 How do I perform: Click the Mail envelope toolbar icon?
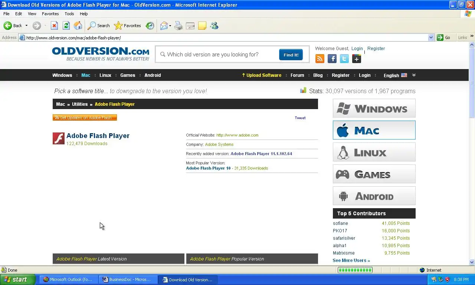pos(164,26)
